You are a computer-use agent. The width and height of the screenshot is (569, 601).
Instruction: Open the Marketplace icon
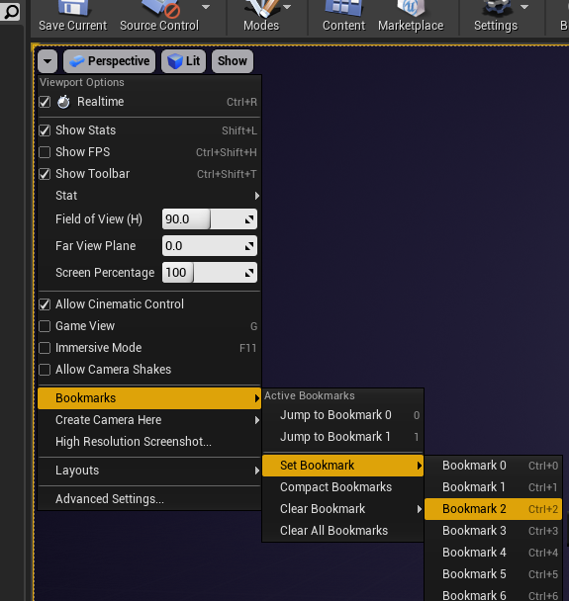[411, 8]
